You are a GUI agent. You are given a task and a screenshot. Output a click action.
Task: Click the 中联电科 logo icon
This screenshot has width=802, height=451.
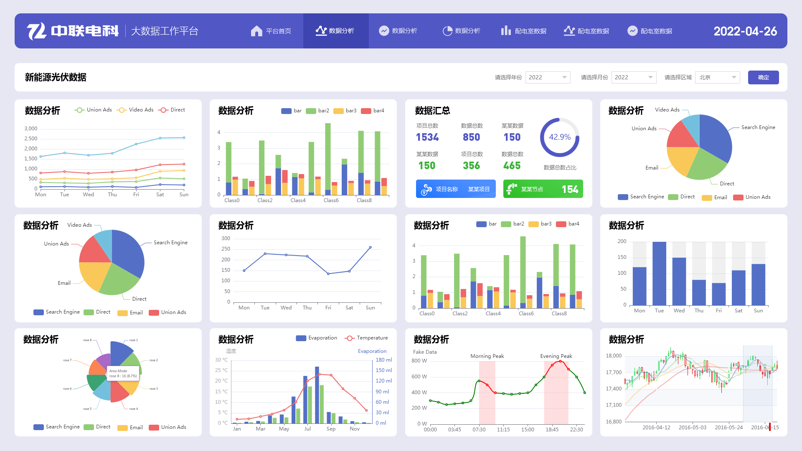[36, 31]
